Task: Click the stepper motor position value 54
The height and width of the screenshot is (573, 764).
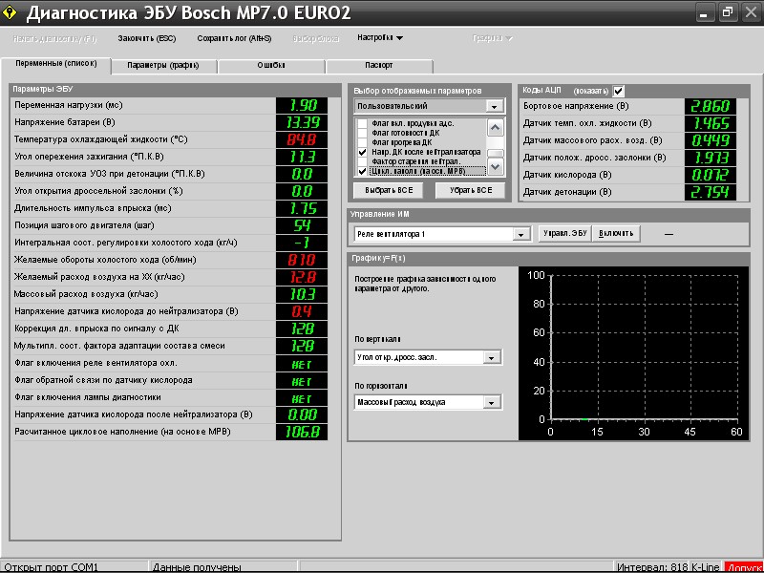Action: pos(302,225)
